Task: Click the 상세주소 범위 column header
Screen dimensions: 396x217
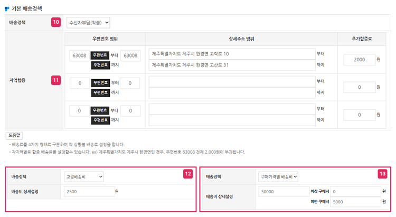Action: pyautogui.click(x=241, y=39)
